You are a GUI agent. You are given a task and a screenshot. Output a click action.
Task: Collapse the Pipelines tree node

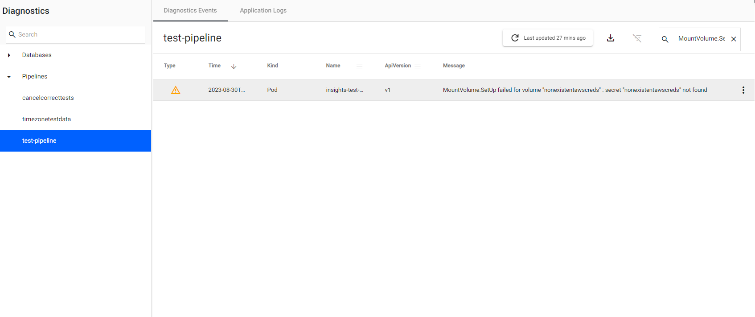tap(9, 77)
